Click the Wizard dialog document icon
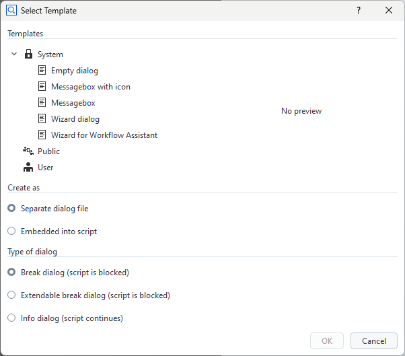The height and width of the screenshot is (356, 405). click(42, 119)
